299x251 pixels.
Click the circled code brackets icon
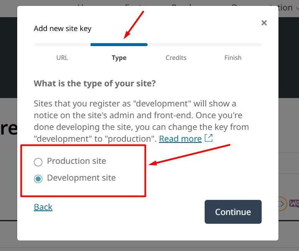[x=282, y=204]
